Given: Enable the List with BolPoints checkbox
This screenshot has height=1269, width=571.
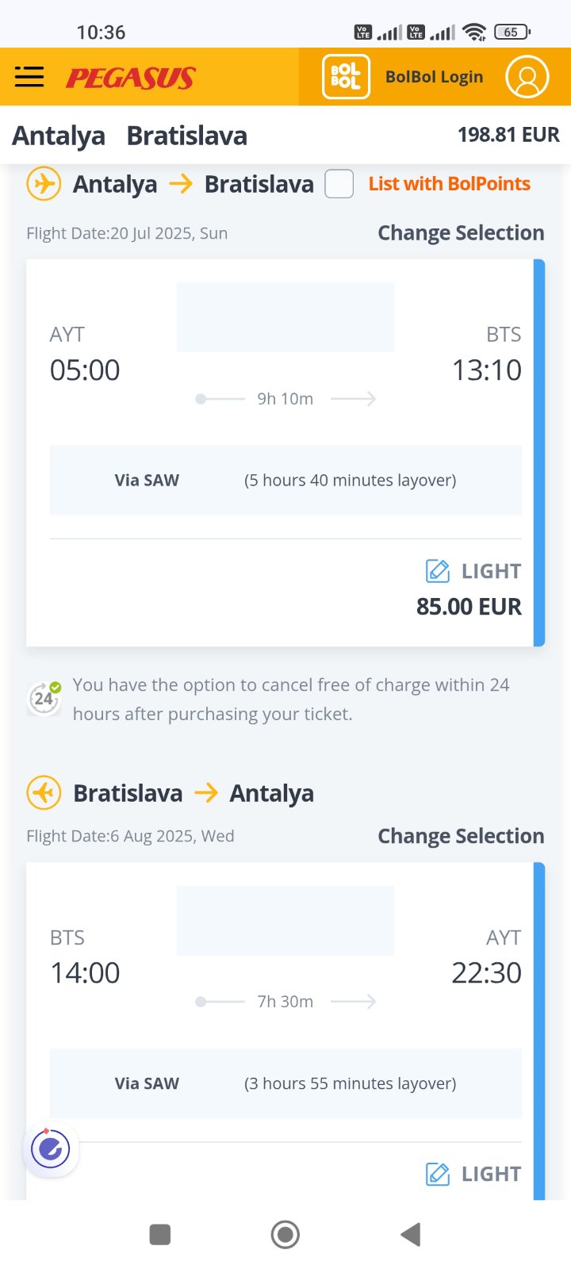Looking at the screenshot, I should tap(339, 184).
